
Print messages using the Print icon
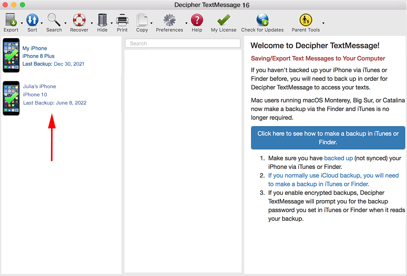click(x=122, y=20)
